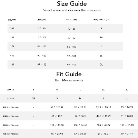The height and width of the screenshot is (138, 138).
Task: Click size S in Size Guide table
Action: pyautogui.click(x=101, y=28)
